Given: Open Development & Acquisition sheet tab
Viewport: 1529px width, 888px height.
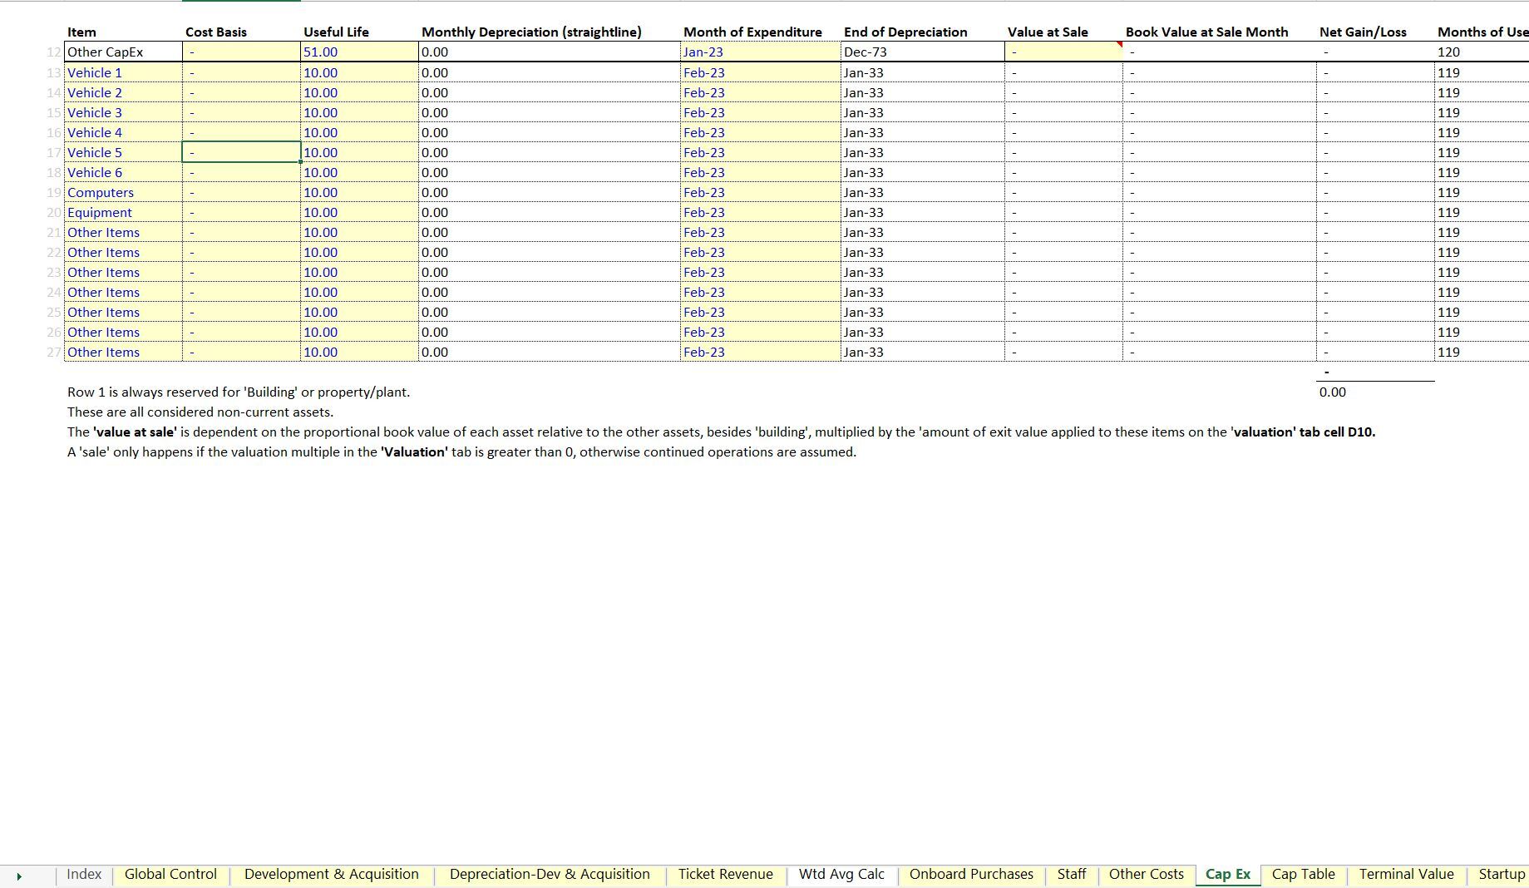Looking at the screenshot, I should tap(331, 875).
